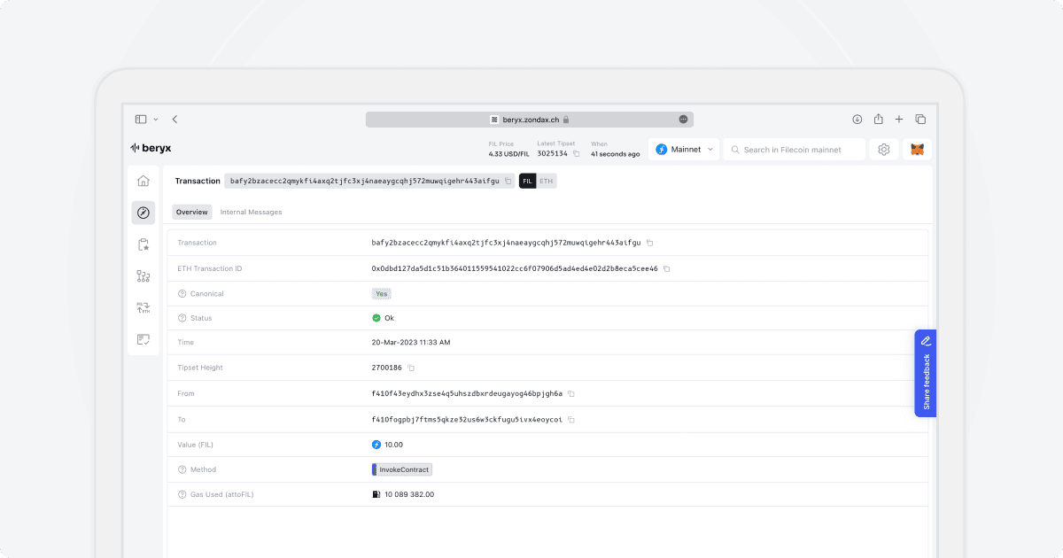1063x558 pixels.
Task: Click the InvokeContract method badge
Action: tap(402, 469)
